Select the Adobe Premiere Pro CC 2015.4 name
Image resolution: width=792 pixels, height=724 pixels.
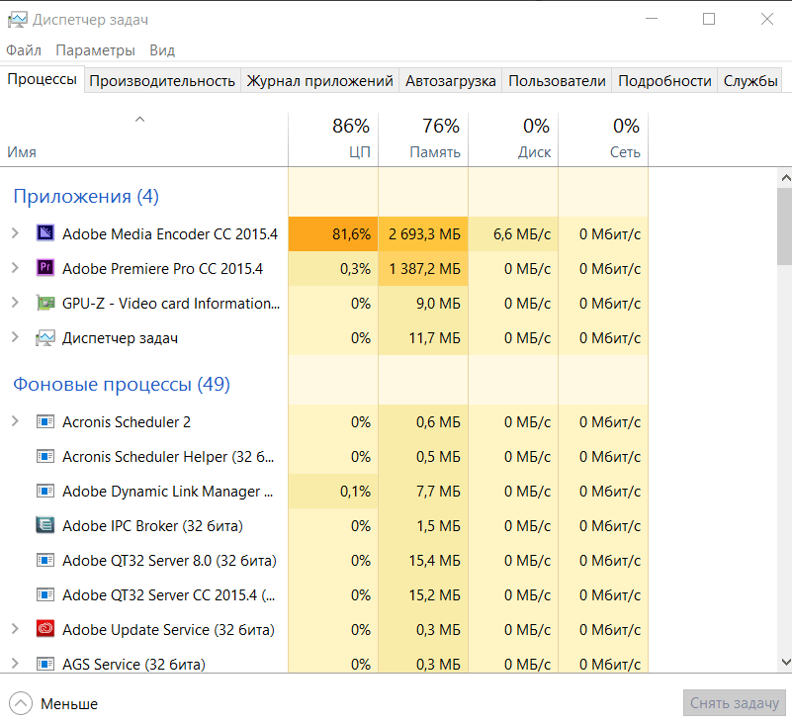(x=162, y=269)
